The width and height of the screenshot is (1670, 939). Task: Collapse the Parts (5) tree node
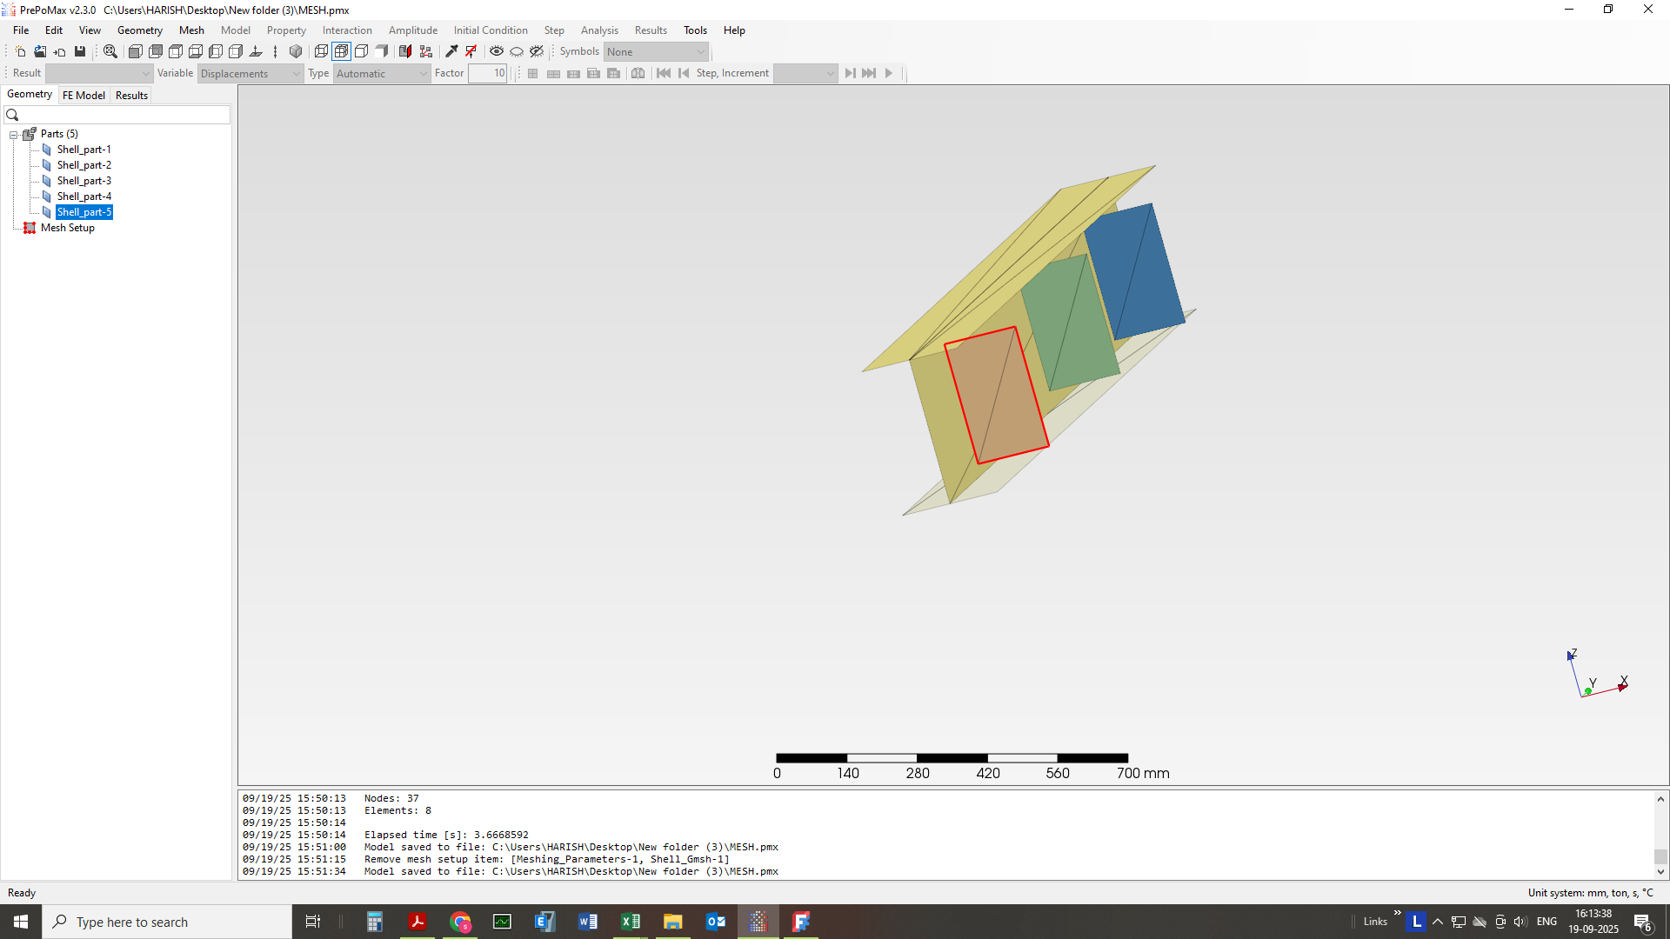coord(14,135)
